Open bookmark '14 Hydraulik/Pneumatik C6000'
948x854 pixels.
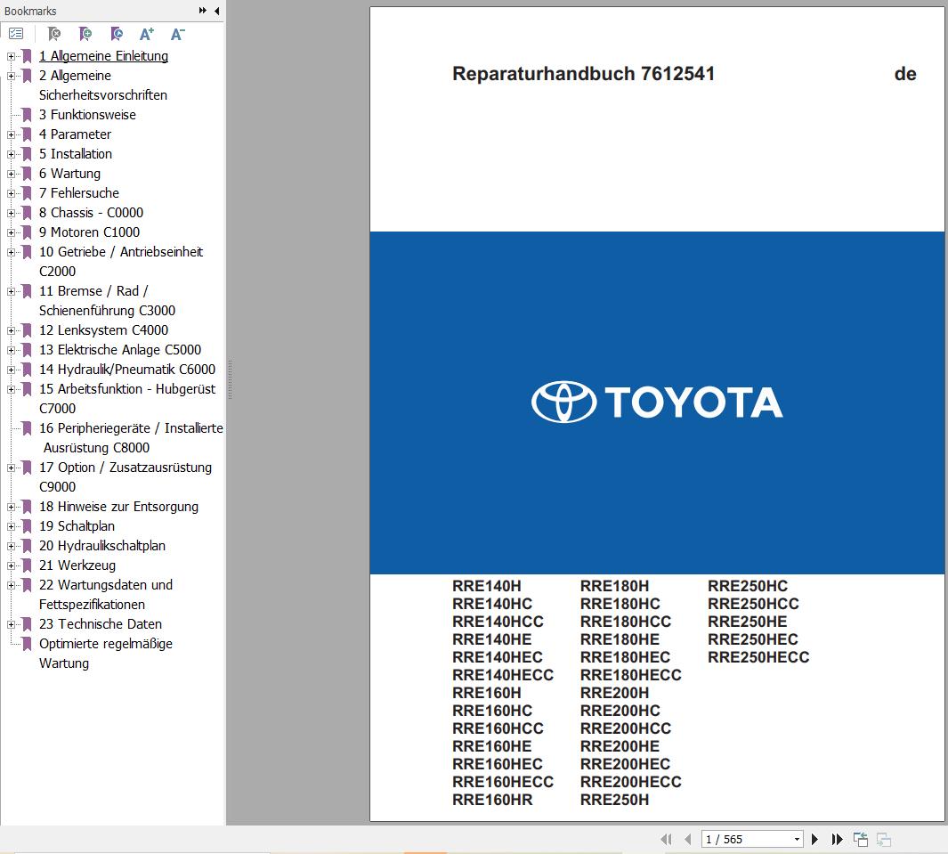(x=127, y=370)
